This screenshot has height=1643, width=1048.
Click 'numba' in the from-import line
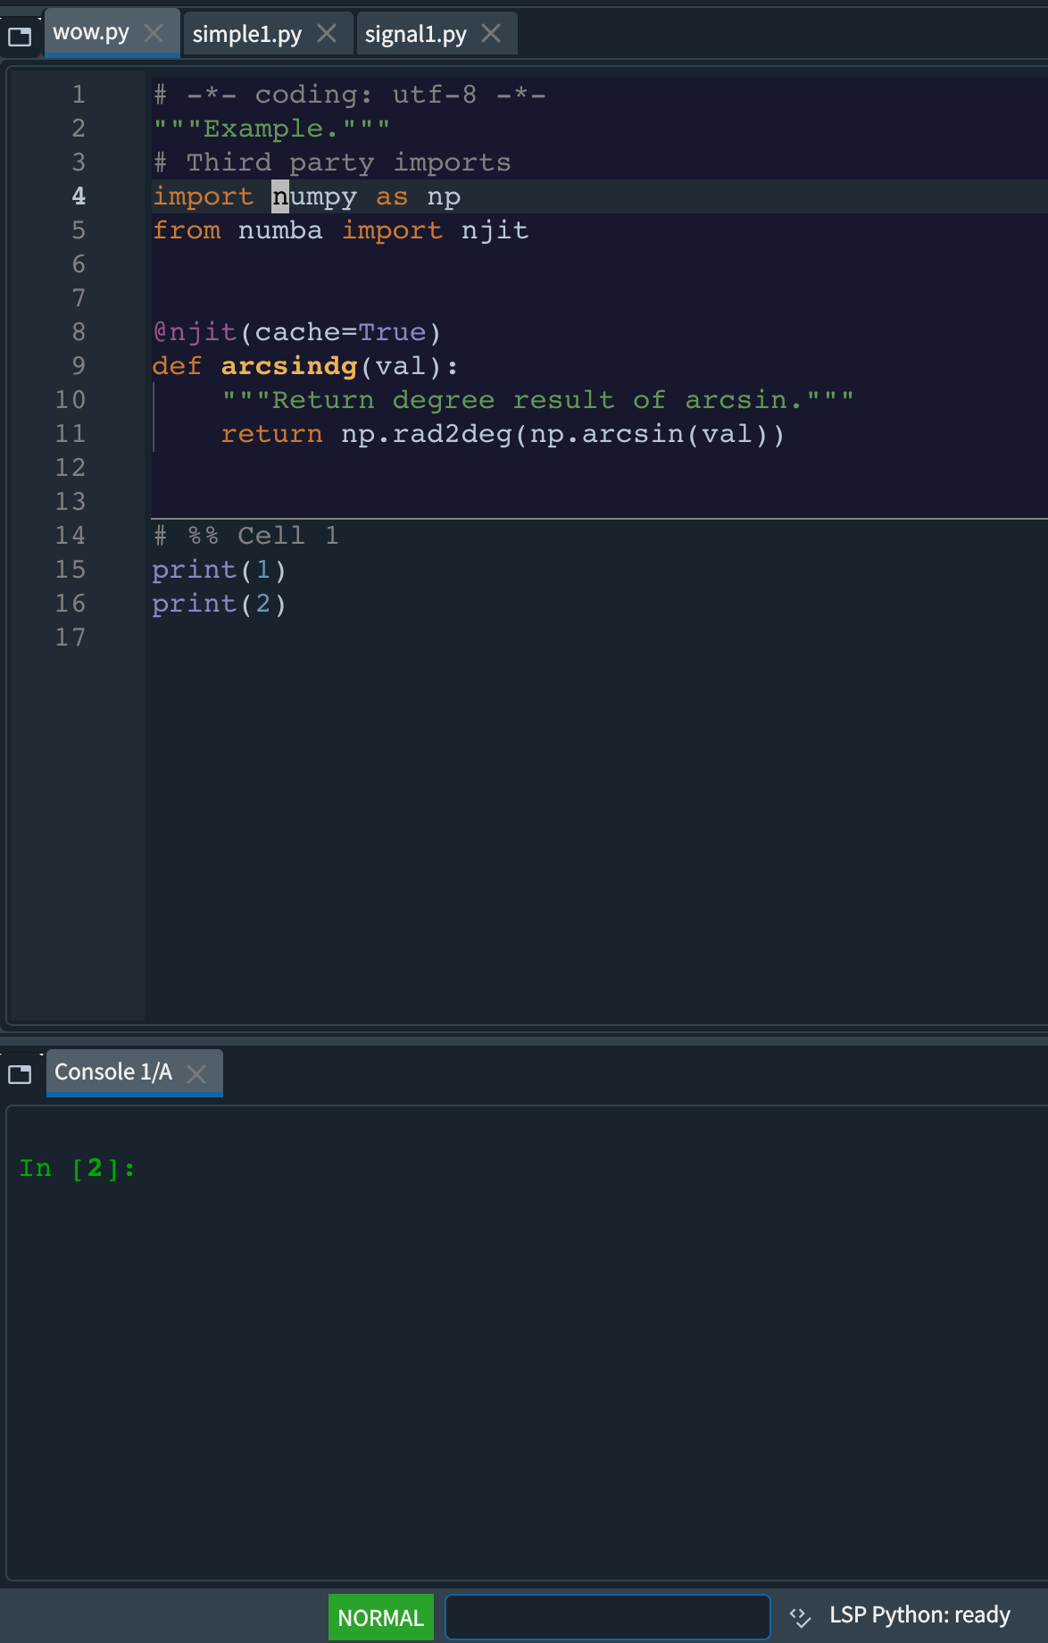[280, 230]
